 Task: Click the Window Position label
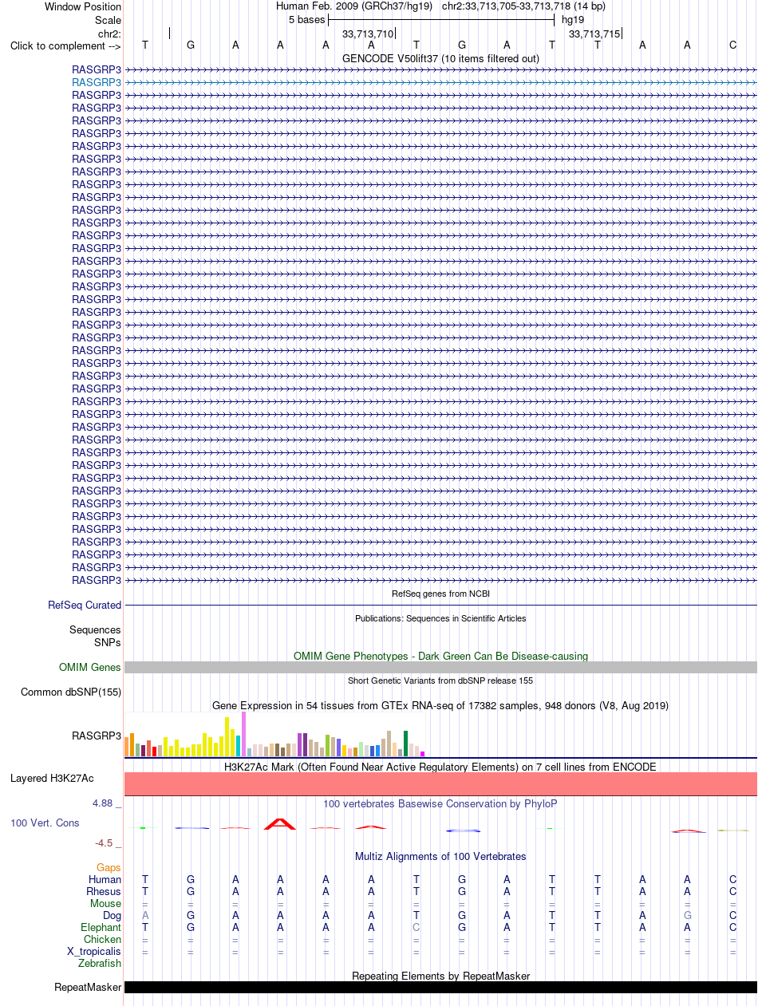click(x=83, y=6)
